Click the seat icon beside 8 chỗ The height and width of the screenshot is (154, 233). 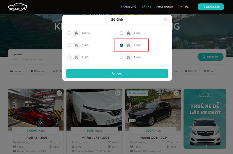pyautogui.click(x=76, y=57)
